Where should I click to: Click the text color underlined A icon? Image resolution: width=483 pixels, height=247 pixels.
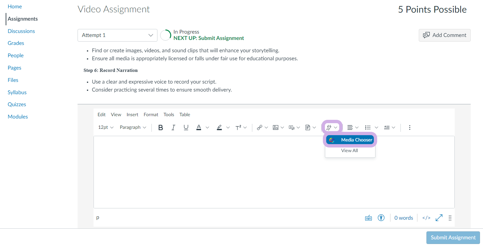199,127
